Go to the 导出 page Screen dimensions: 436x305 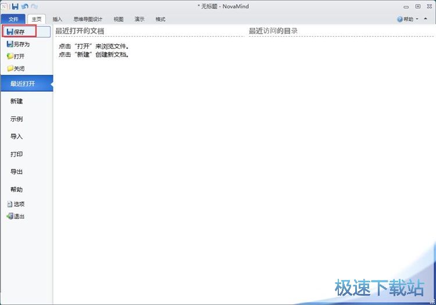pos(16,171)
